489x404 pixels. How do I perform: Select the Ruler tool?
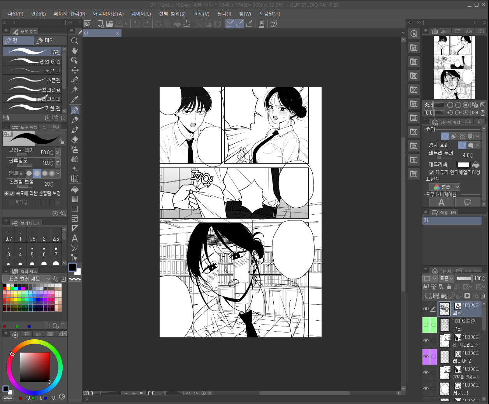point(75,228)
